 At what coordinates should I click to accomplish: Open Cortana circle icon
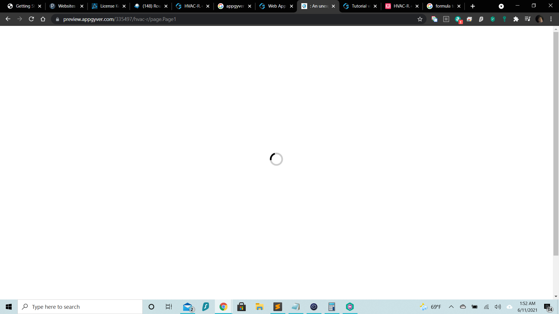click(x=151, y=307)
